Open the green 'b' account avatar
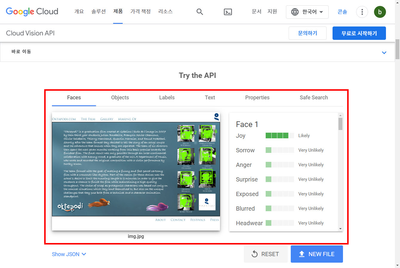Viewport: 400px width, 268px height. click(380, 12)
